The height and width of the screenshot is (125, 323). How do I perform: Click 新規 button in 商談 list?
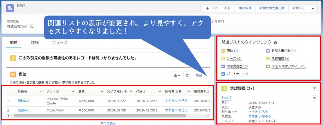tap(199, 76)
